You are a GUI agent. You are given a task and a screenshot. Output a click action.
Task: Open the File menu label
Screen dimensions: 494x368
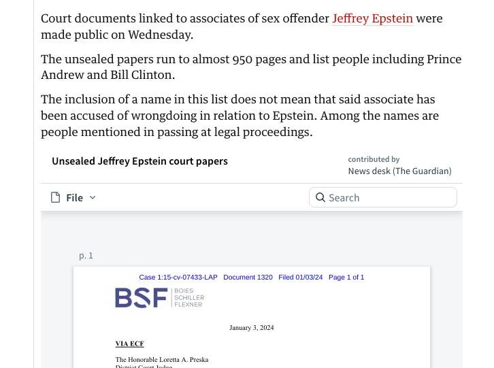74,198
